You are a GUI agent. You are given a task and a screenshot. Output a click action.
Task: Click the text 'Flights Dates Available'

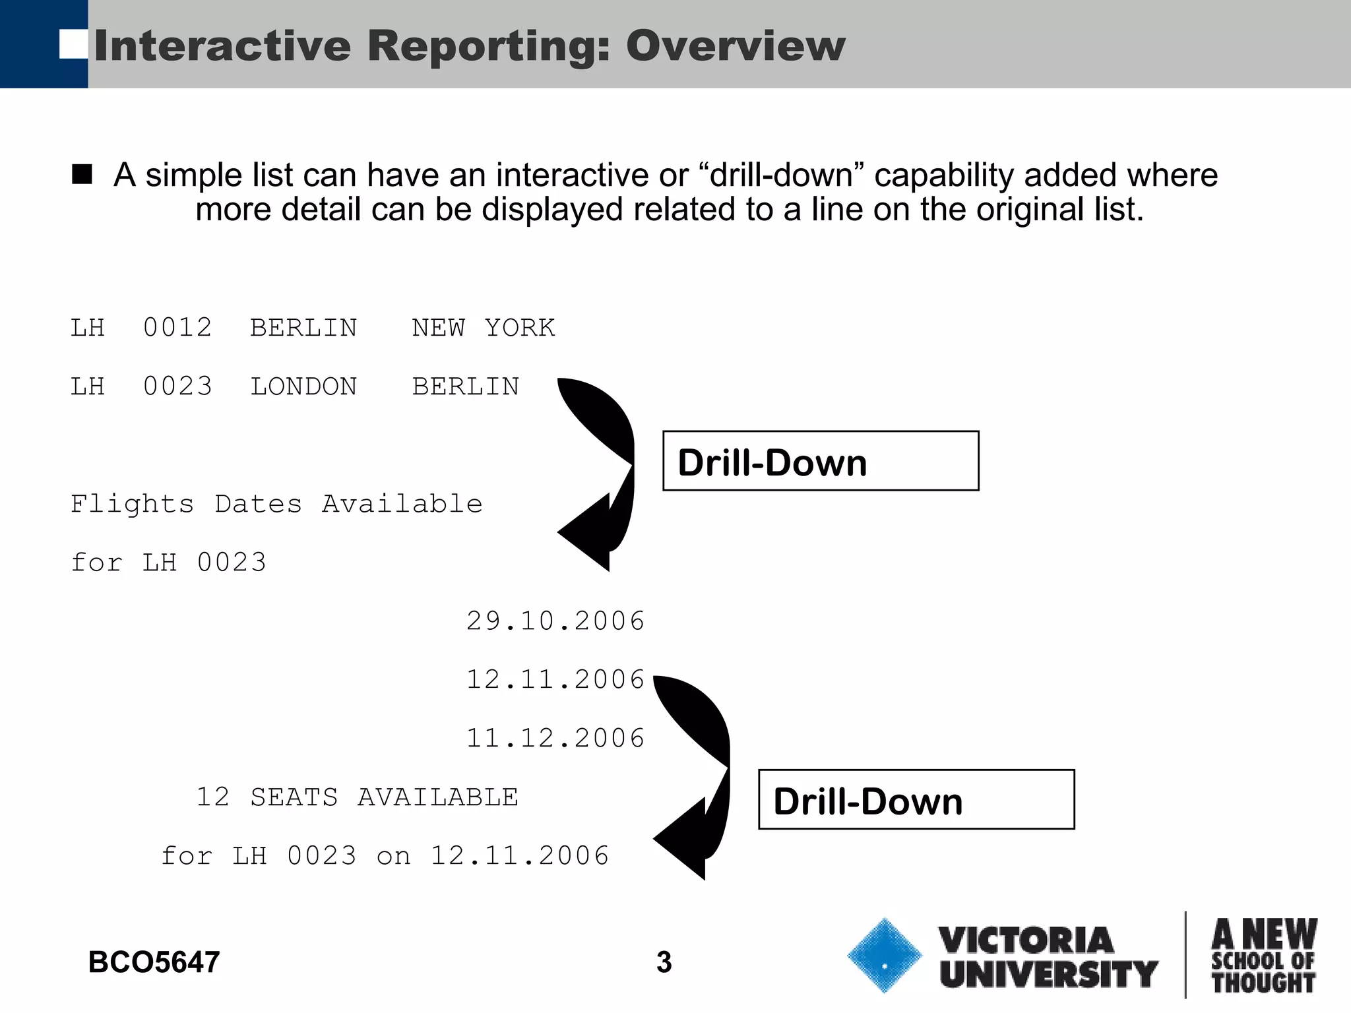pyautogui.click(x=276, y=504)
